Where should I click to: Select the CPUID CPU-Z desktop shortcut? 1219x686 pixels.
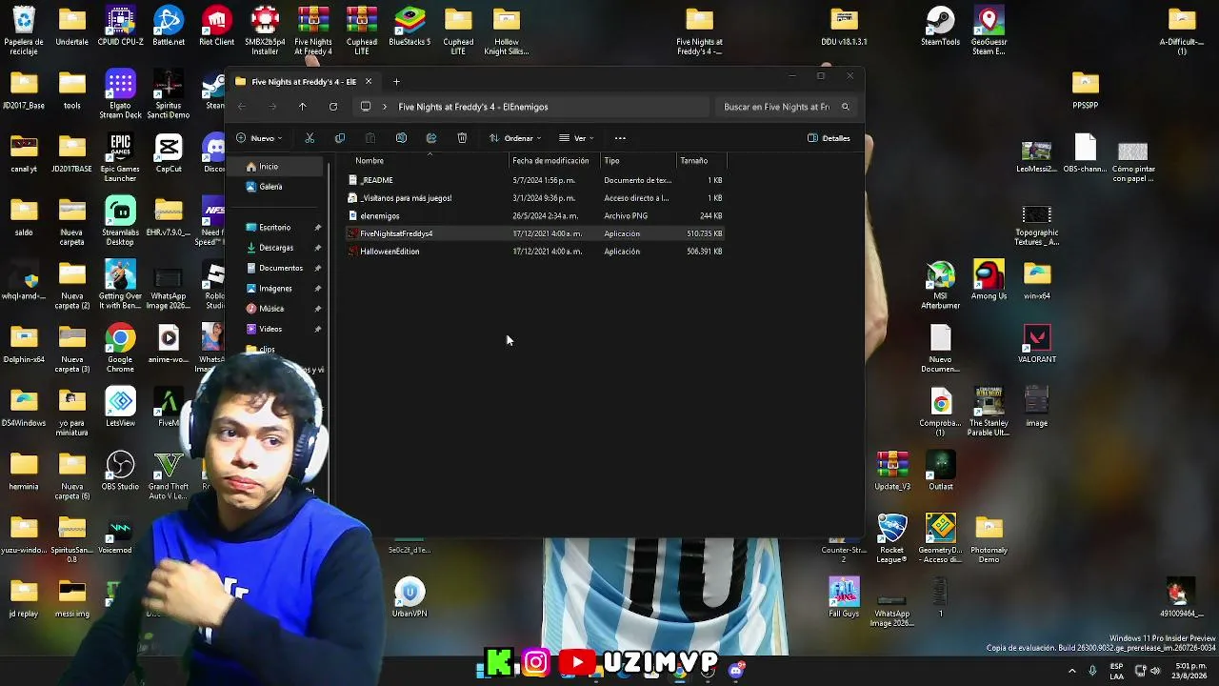click(120, 27)
